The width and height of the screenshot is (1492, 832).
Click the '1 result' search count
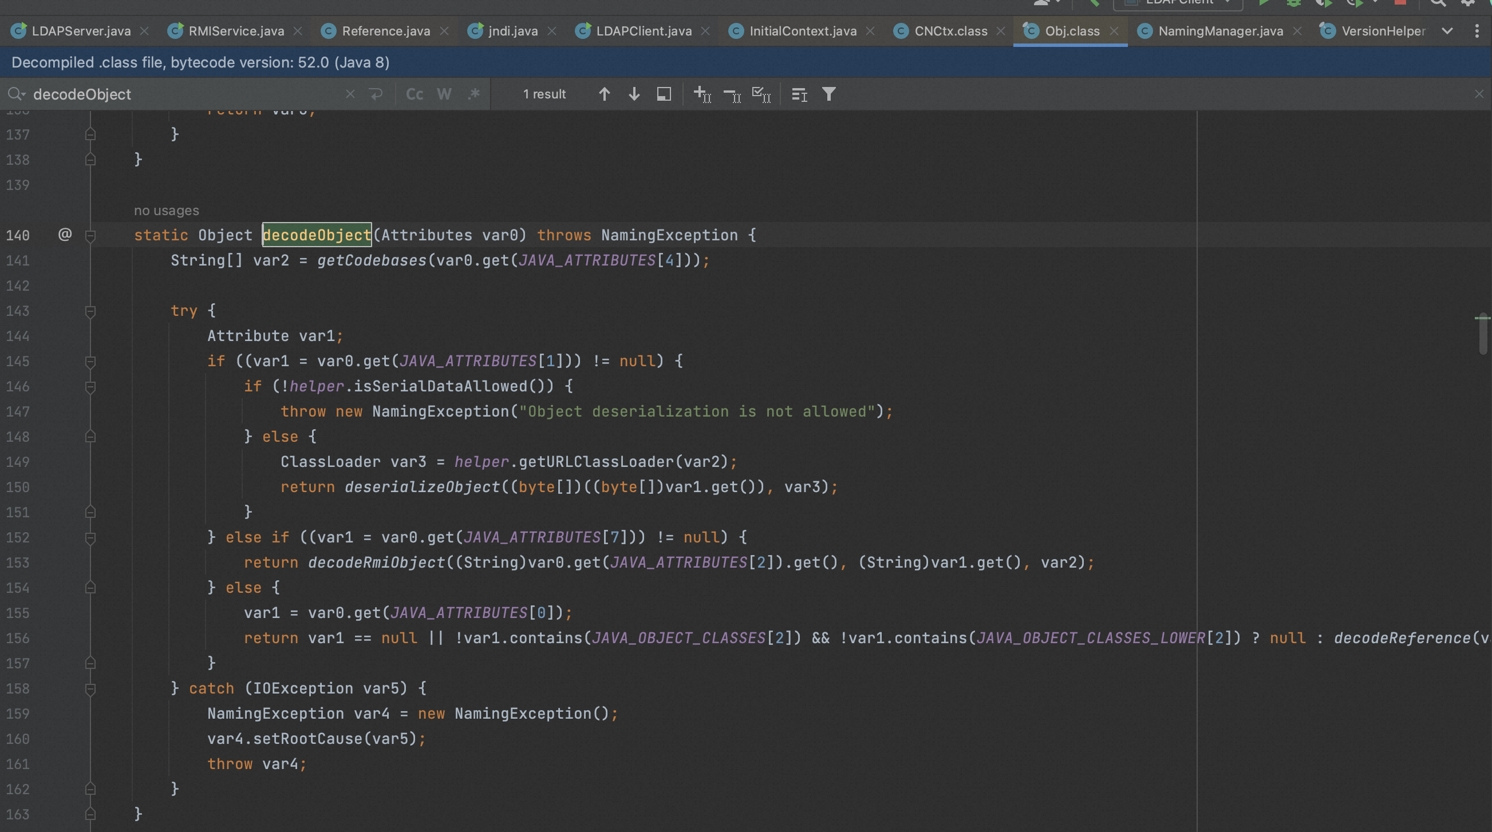pos(544,94)
